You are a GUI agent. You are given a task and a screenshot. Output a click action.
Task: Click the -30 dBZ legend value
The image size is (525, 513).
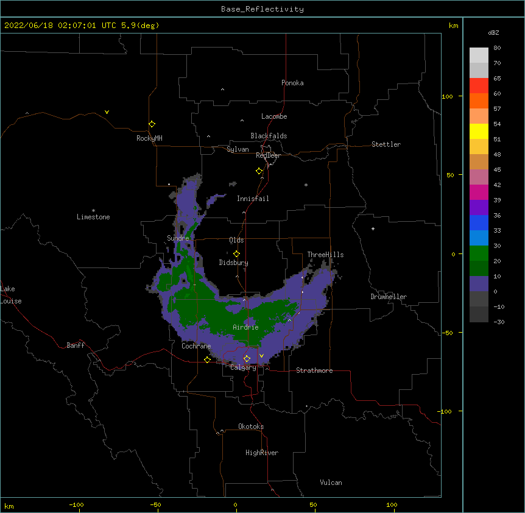click(x=499, y=322)
